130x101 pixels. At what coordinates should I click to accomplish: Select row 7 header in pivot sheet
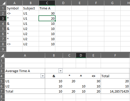click(x=2, y=91)
